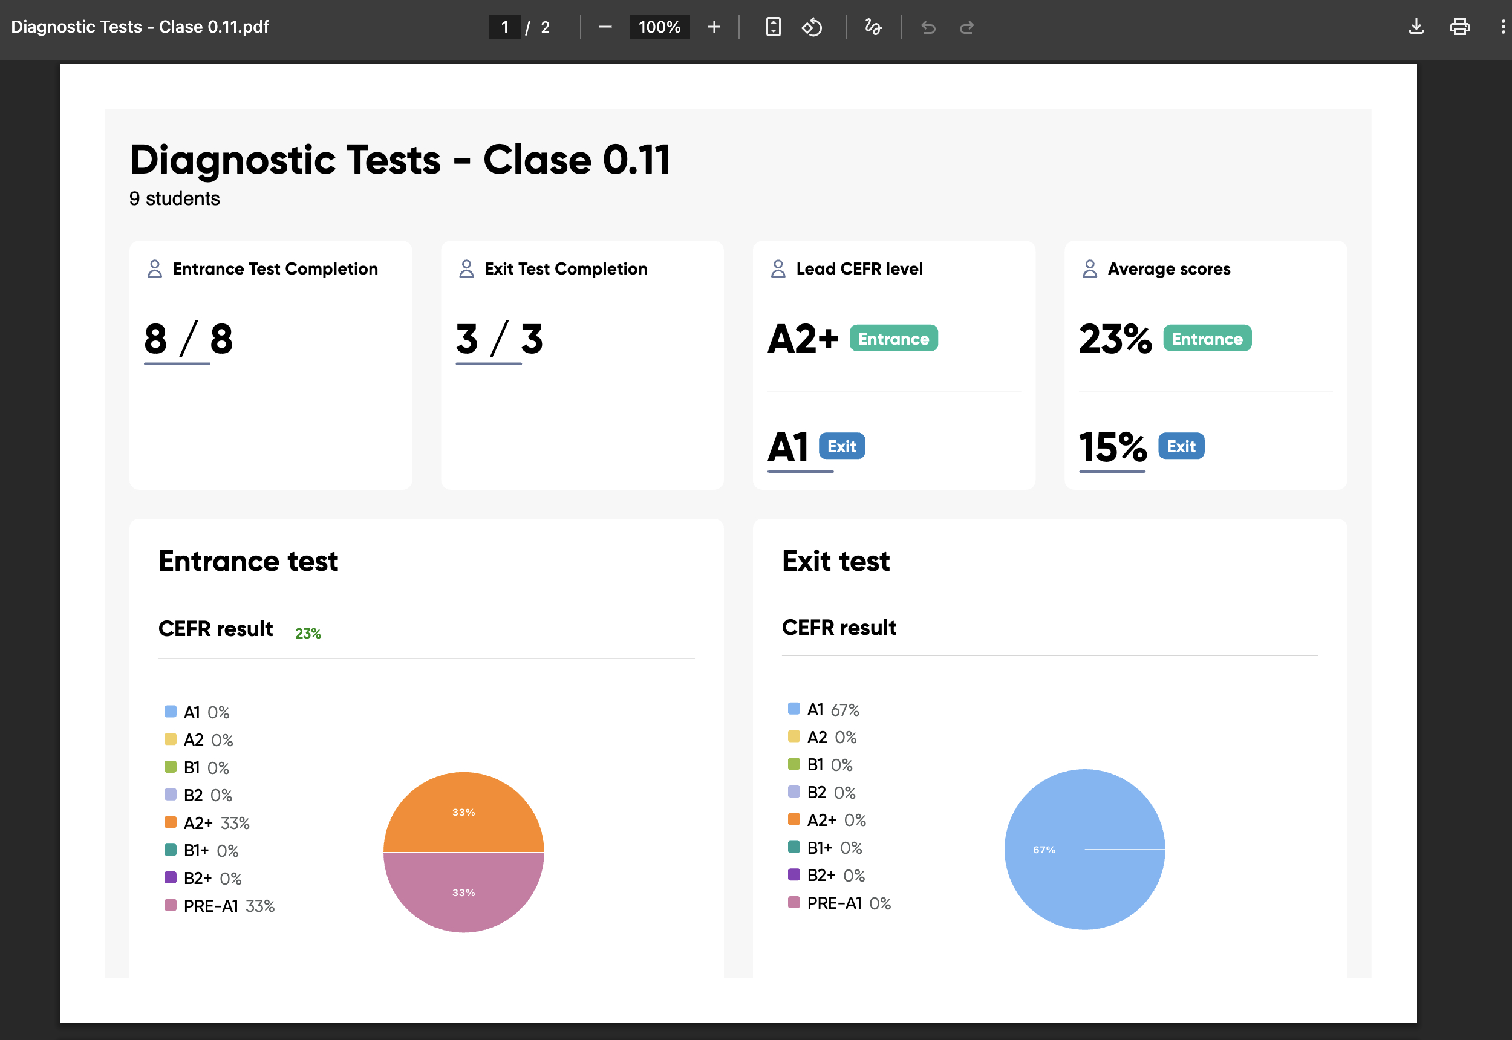
Task: Click the zoom out minus button
Action: pos(605,27)
